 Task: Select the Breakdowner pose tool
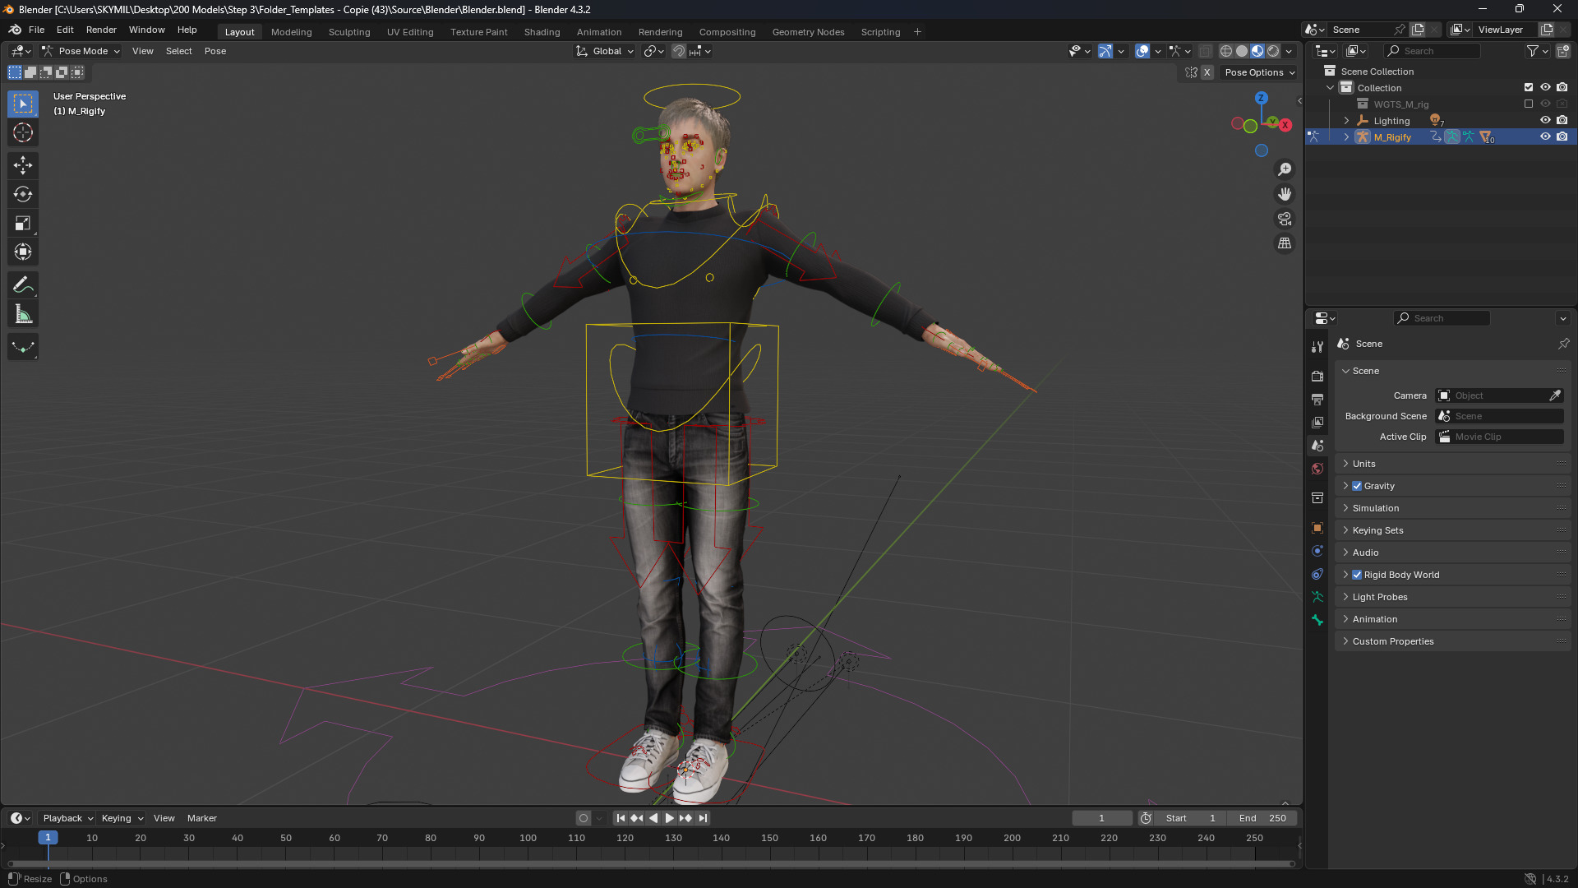[x=23, y=347]
